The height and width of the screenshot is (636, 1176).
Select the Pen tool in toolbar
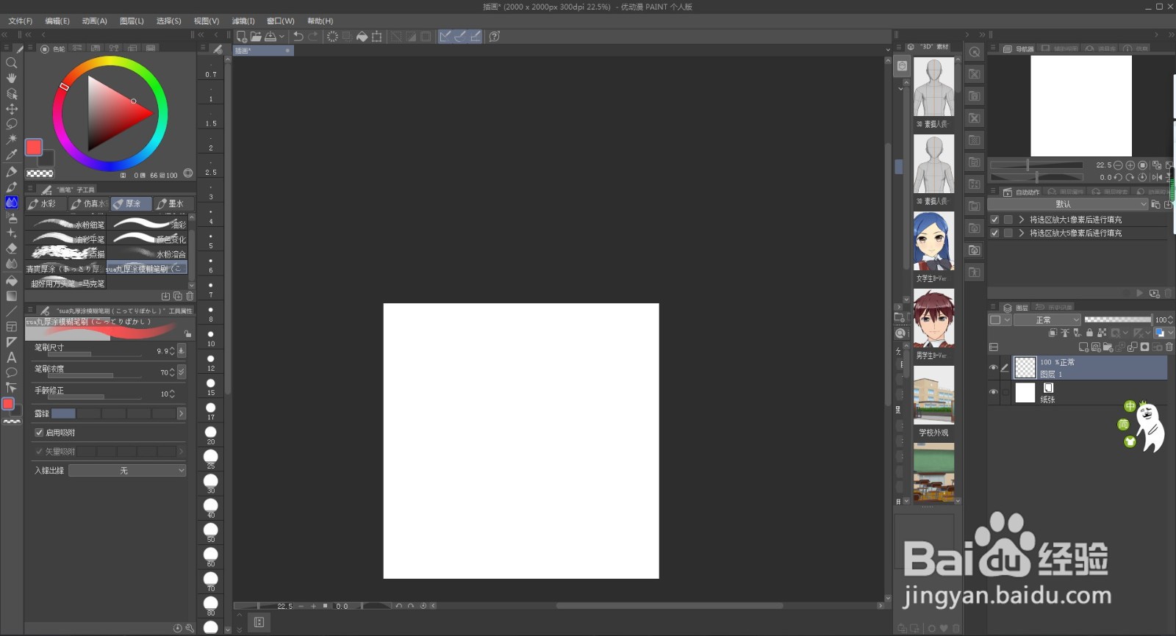pos(11,171)
